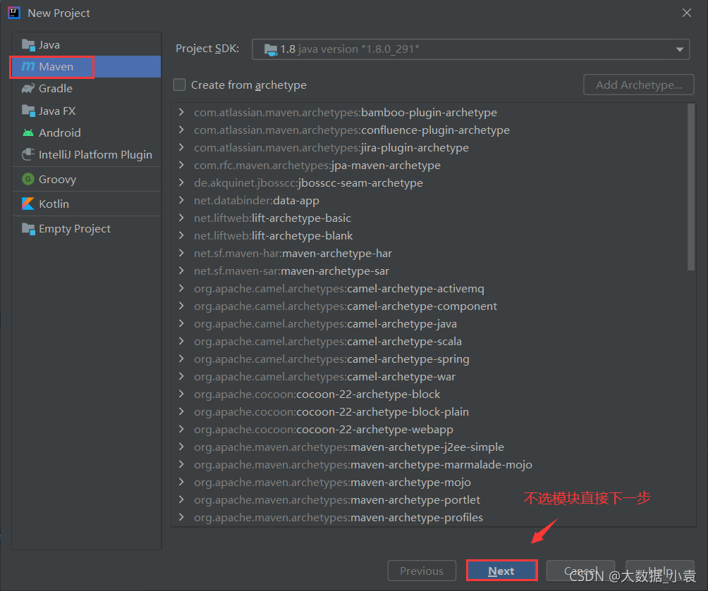The width and height of the screenshot is (708, 591).
Task: Expand camel-archetype-war entry
Action: tap(181, 376)
